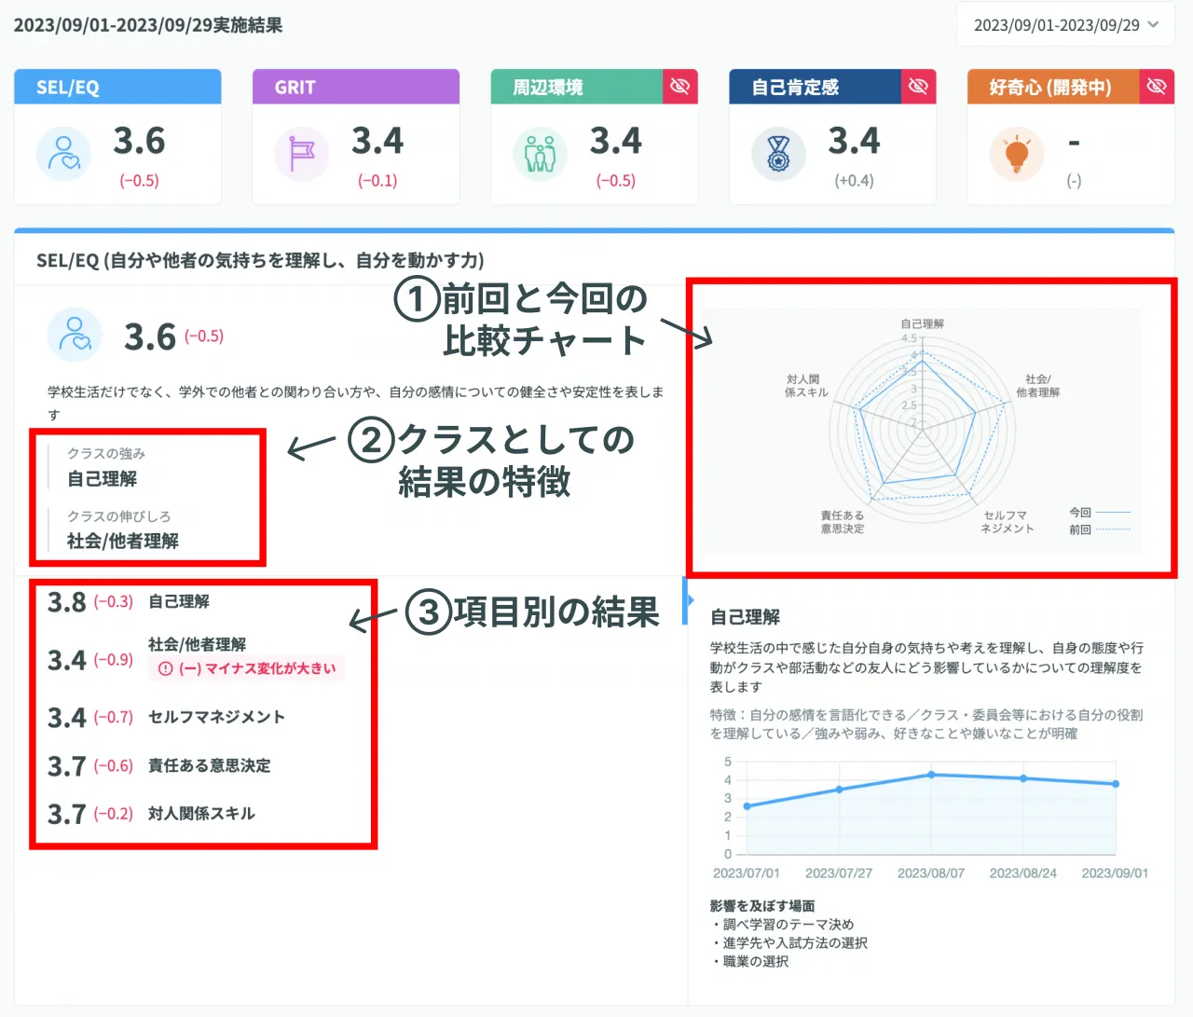Click the person-heart icon beside the 3.6 section score
This screenshot has height=1017, width=1193.
pos(75,335)
